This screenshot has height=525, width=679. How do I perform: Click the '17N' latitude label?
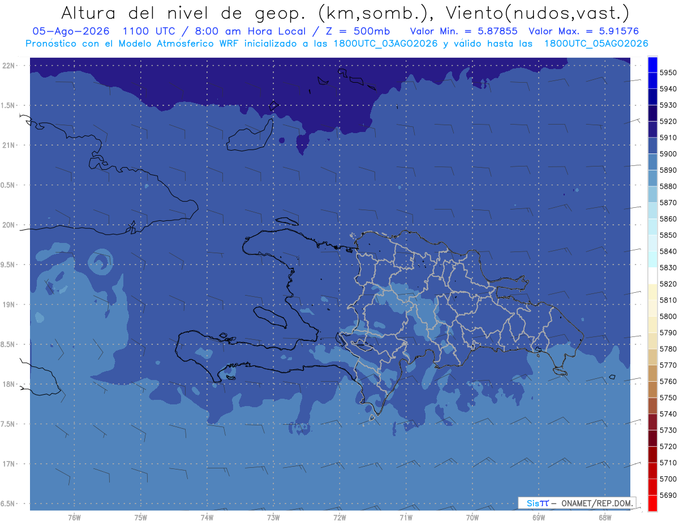coord(10,464)
